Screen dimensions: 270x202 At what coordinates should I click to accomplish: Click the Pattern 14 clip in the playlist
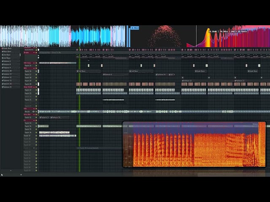coord(162,74)
